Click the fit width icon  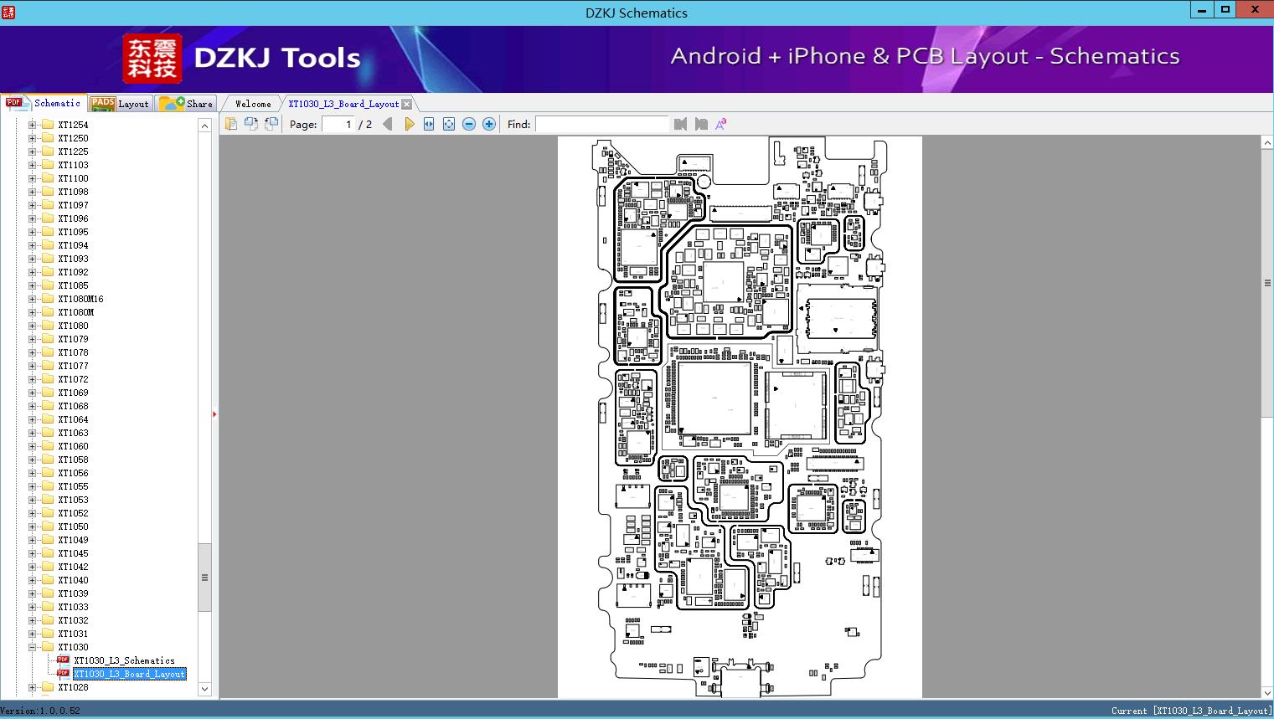click(x=429, y=124)
